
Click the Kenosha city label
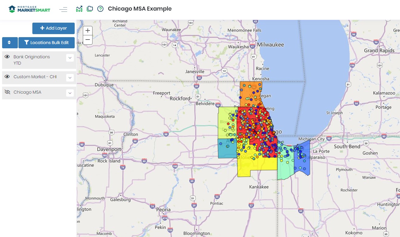click(x=261, y=79)
